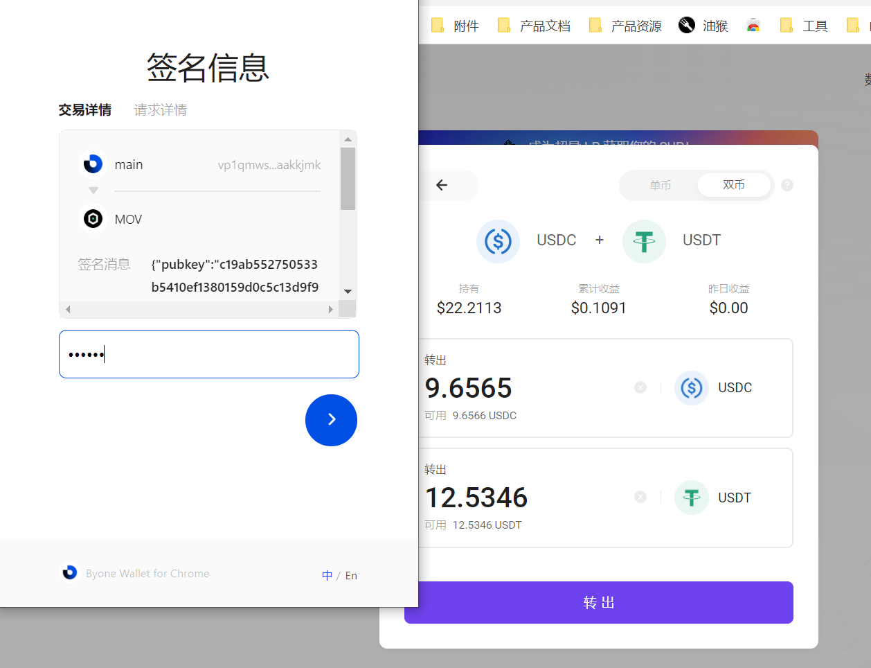Viewport: 871px width, 668px height.
Task: Open the 产品资源 bookmark folder
Action: pos(625,26)
